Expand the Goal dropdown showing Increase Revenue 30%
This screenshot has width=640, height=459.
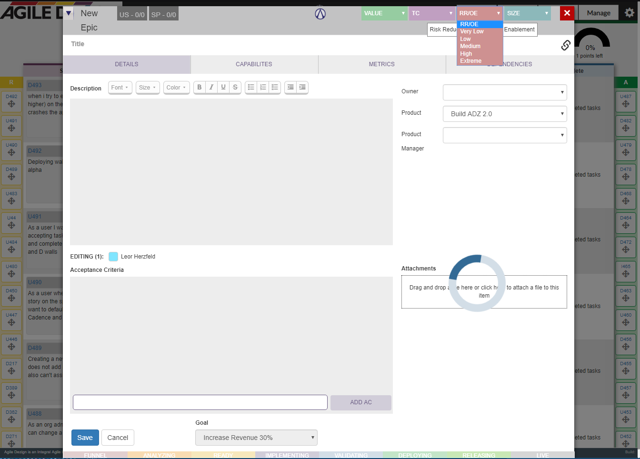tap(256, 438)
